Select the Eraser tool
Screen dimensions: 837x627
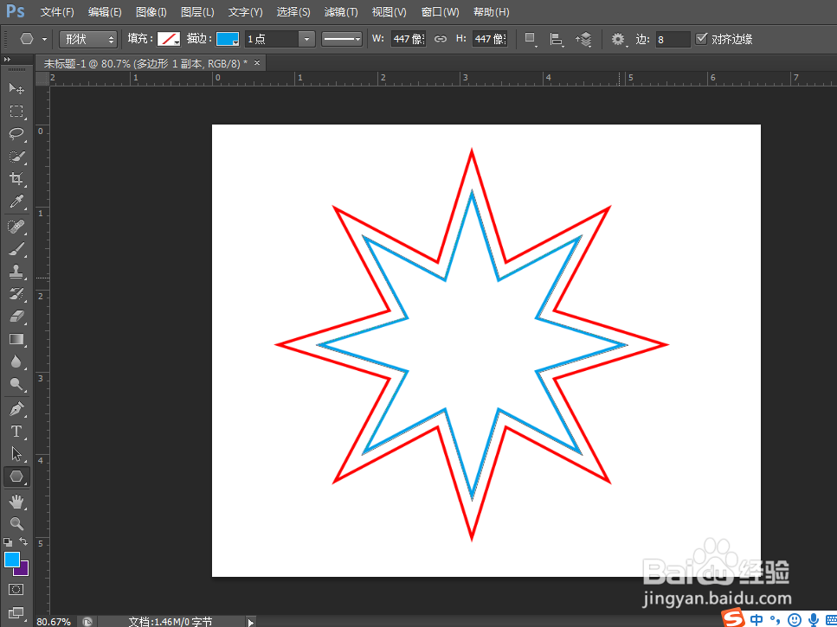[16, 317]
